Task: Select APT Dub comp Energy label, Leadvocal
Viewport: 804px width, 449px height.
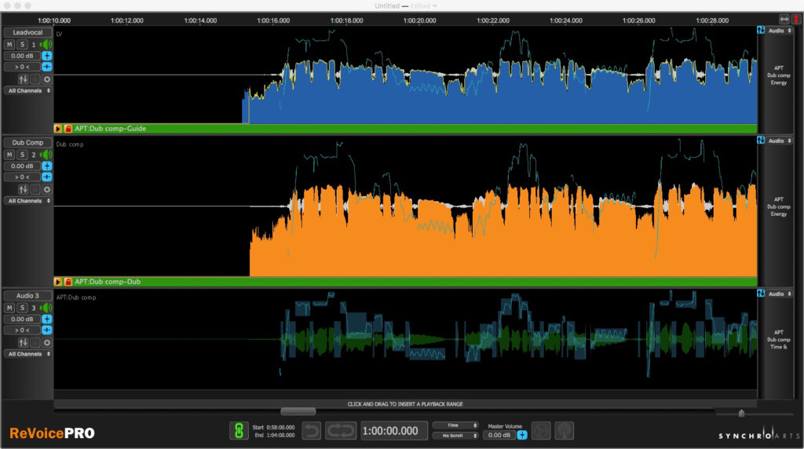Action: tap(778, 75)
